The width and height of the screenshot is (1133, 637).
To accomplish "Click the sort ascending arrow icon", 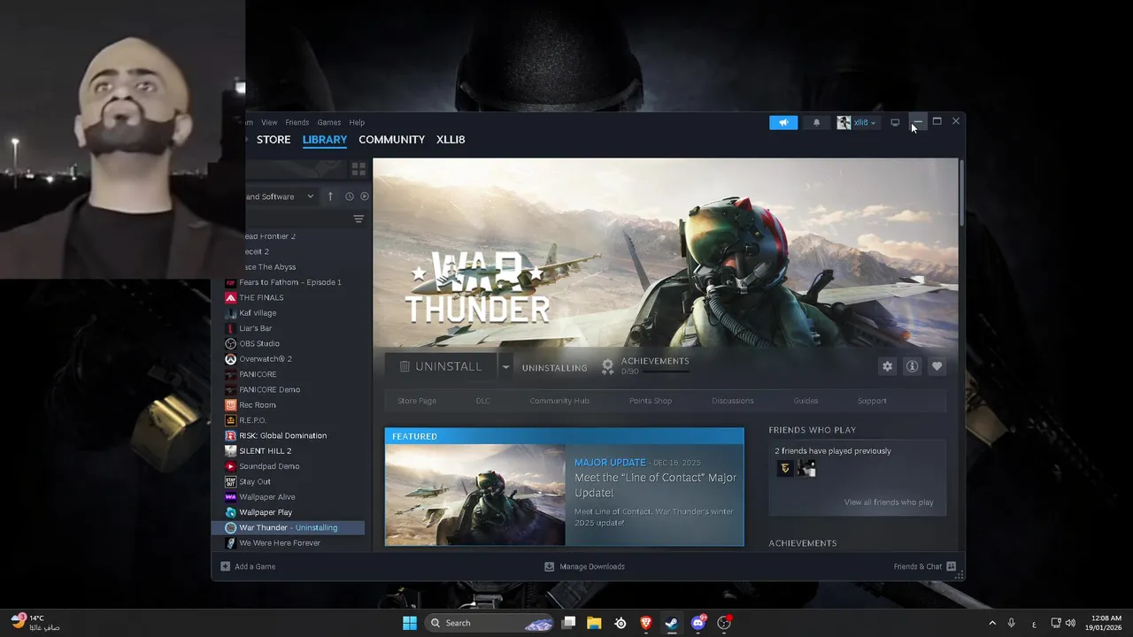I will click(330, 196).
